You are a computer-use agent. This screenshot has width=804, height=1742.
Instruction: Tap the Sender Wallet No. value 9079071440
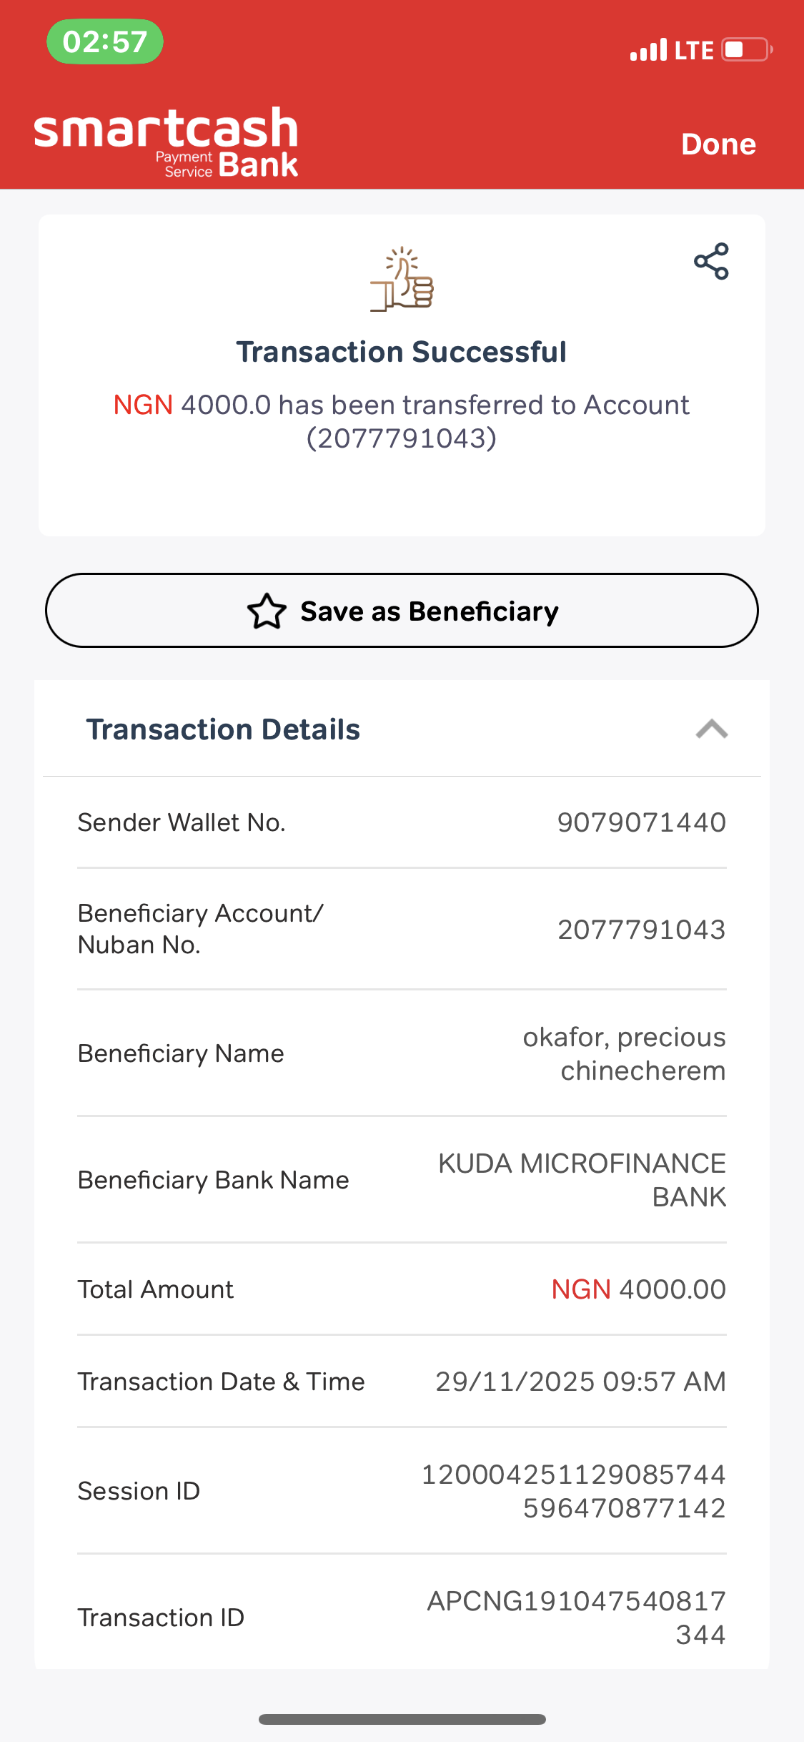(x=641, y=822)
